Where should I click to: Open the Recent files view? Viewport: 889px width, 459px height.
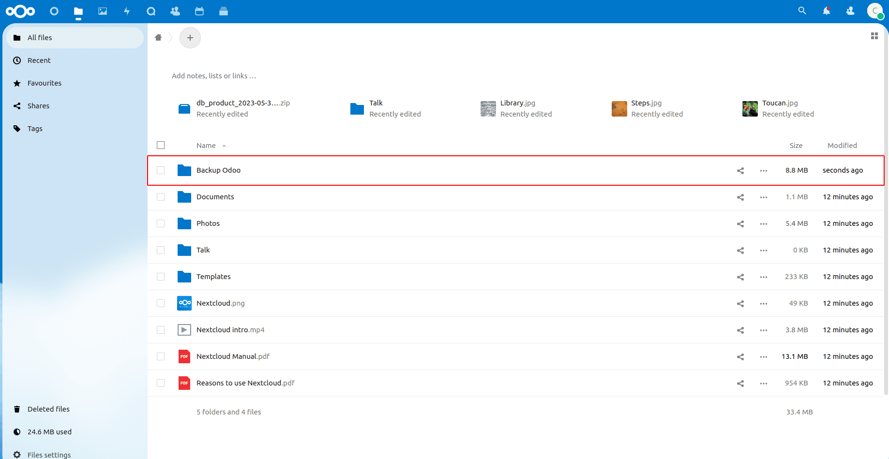(75, 60)
